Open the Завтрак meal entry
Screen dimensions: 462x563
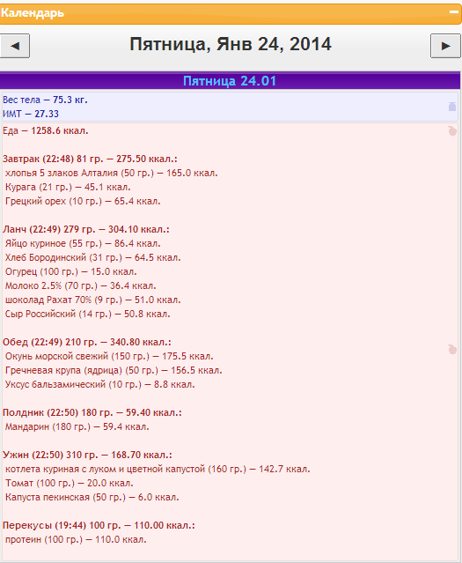(90, 159)
